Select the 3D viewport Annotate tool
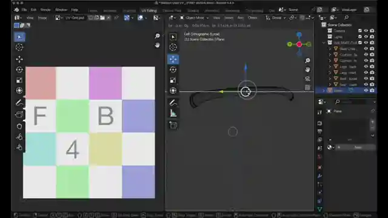388x218 pixels. (x=173, y=102)
